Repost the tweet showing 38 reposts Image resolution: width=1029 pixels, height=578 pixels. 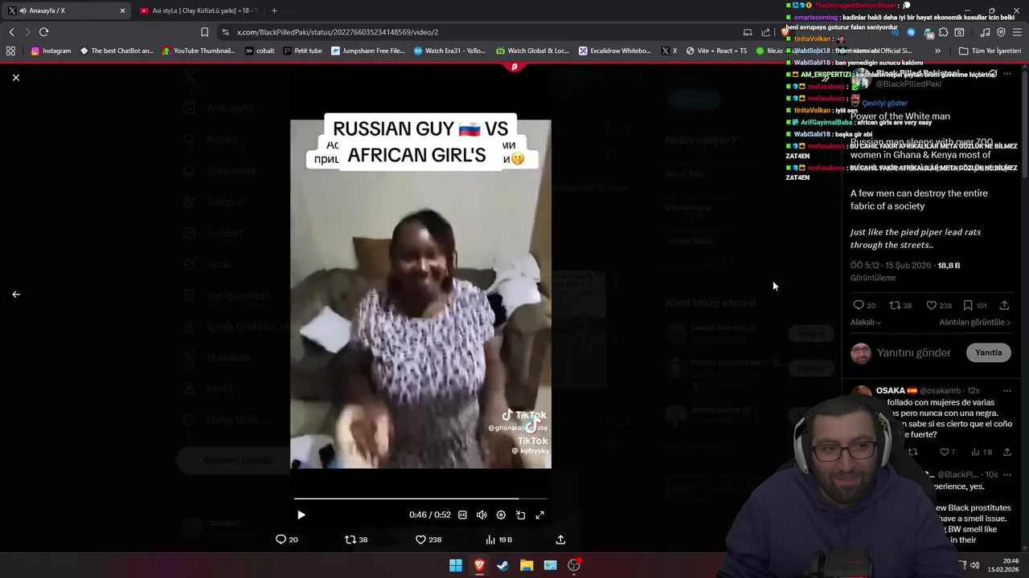click(900, 306)
